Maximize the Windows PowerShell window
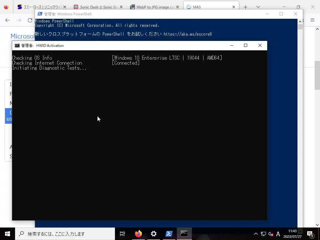Viewport: 320px width, 240px height. pyautogui.click(x=281, y=14)
